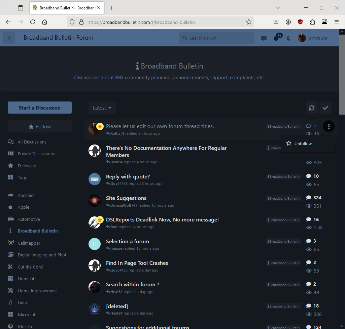Open Firefox application hamburger menu
The height and width of the screenshot is (329, 345).
(337, 22)
